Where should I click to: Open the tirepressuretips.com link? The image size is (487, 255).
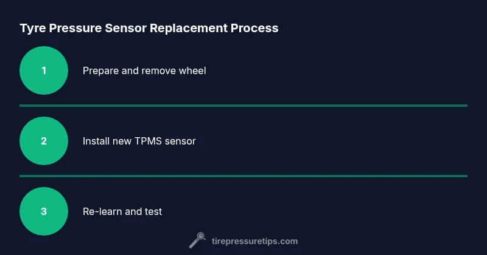pos(255,241)
